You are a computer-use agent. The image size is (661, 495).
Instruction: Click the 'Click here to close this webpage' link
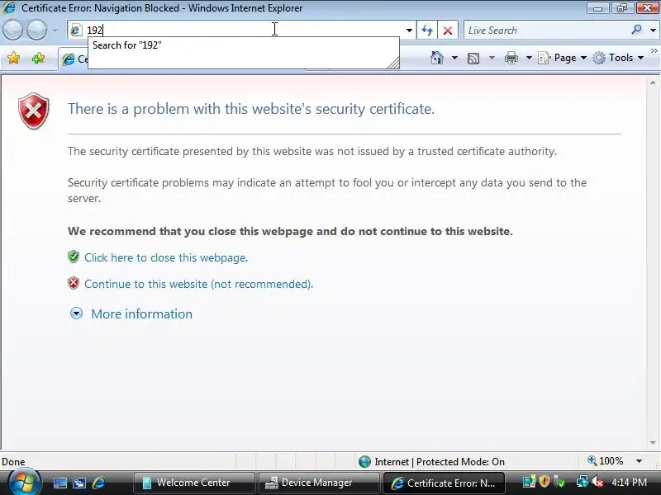166,257
